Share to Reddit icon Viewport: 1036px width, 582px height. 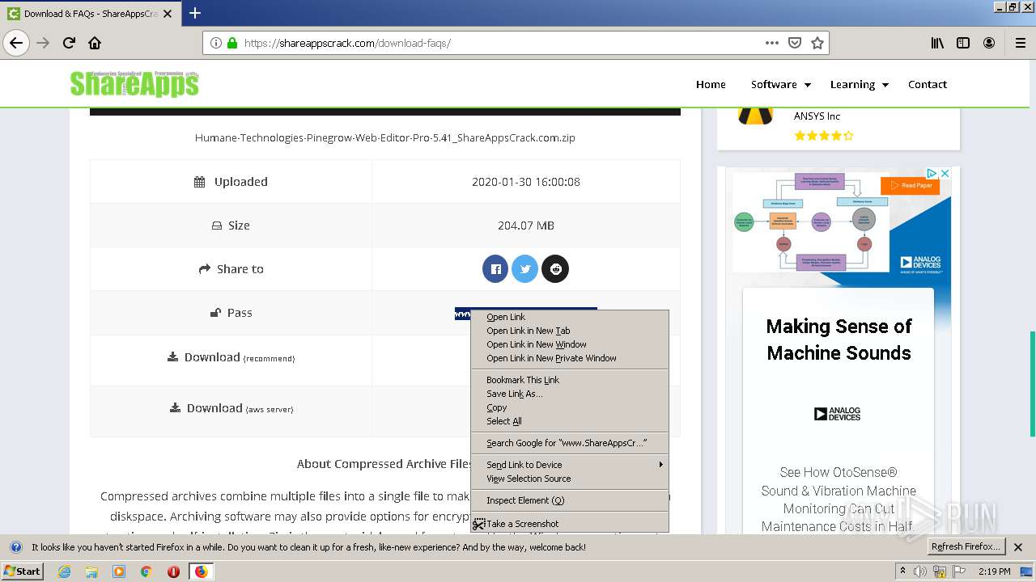555,269
